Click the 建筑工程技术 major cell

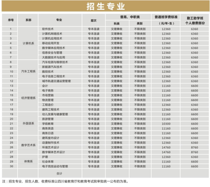60,109
